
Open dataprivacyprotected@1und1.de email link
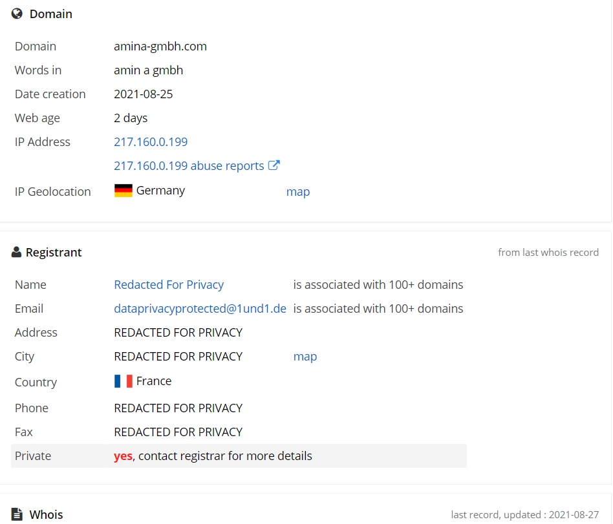pos(200,308)
